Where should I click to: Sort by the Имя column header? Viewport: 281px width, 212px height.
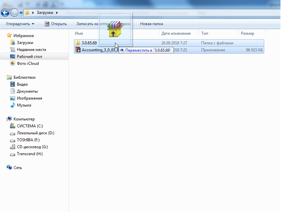(x=79, y=34)
